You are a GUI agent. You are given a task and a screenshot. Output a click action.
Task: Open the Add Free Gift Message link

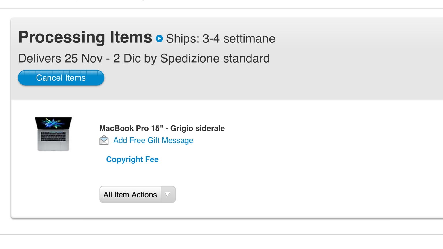pyautogui.click(x=153, y=140)
